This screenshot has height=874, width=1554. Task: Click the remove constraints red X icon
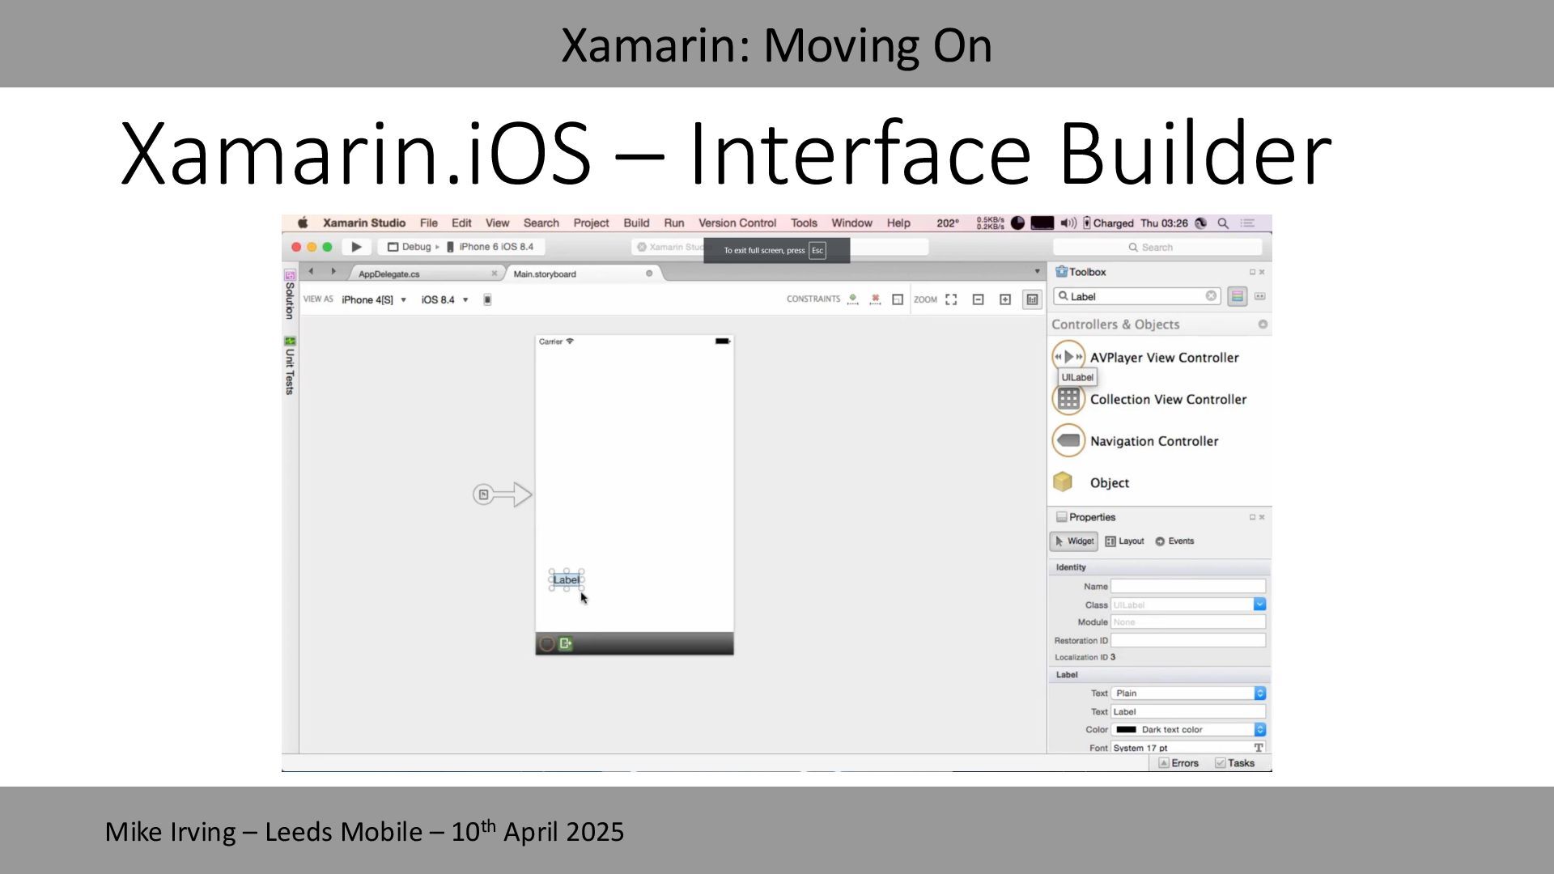tap(875, 299)
